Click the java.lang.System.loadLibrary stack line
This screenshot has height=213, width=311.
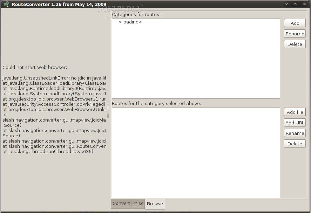54,94
